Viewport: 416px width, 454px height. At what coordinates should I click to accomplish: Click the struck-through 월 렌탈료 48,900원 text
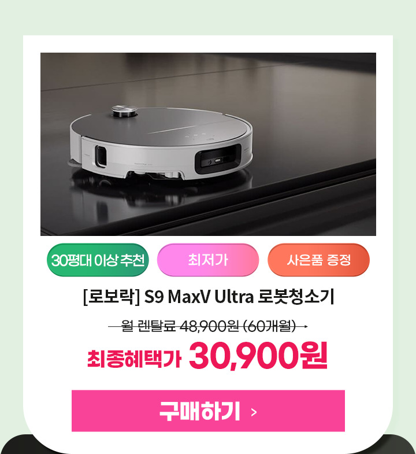point(180,326)
